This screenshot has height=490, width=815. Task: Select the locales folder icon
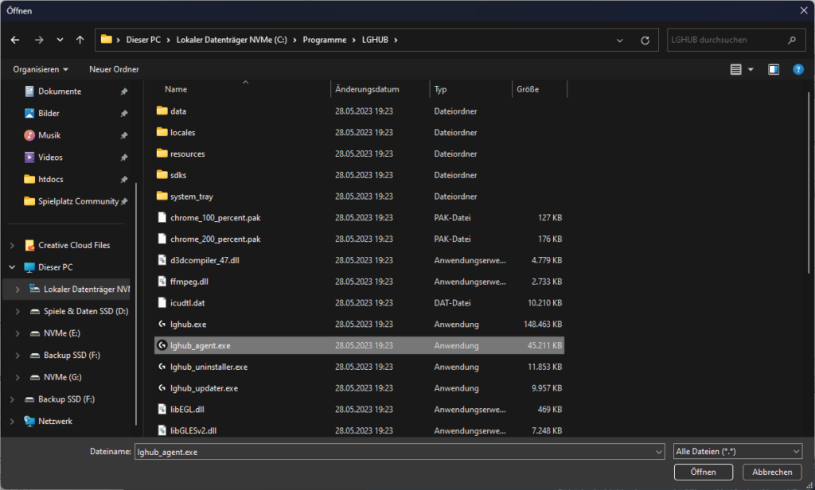[x=162, y=132]
